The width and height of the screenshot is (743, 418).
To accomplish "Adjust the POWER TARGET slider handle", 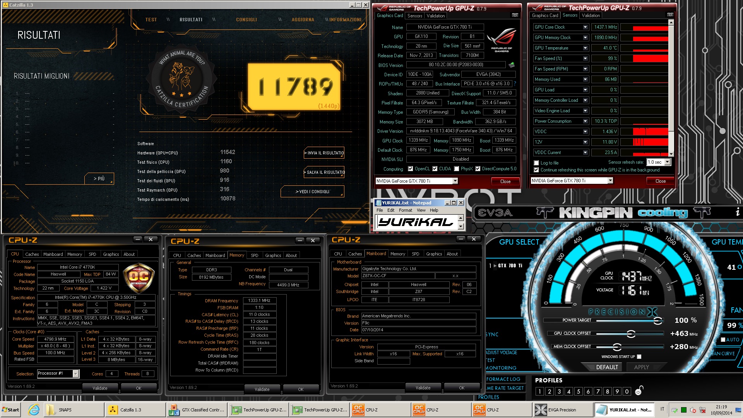I will pos(657,320).
